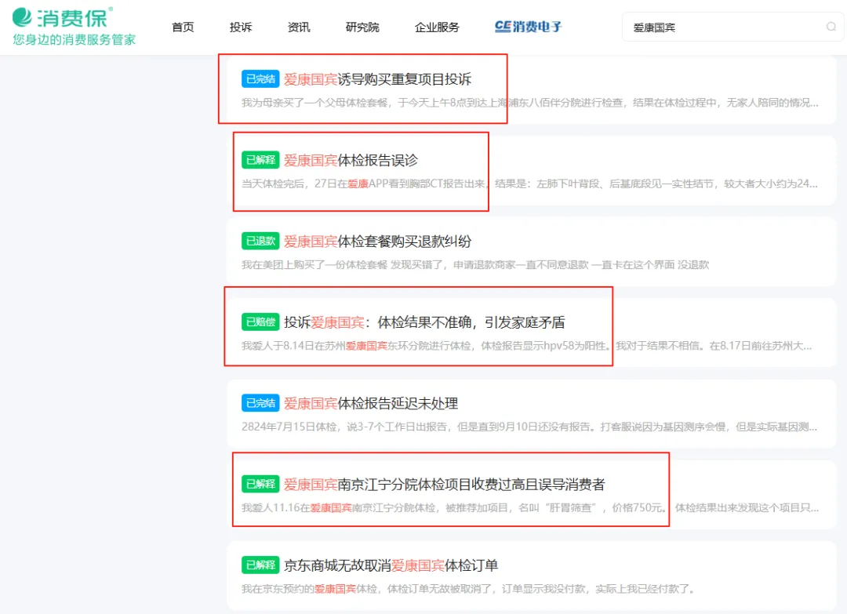The width and height of the screenshot is (847, 614).
Task: Click 已解释 badge on 体检报告误诊 complaint
Action: [x=260, y=160]
